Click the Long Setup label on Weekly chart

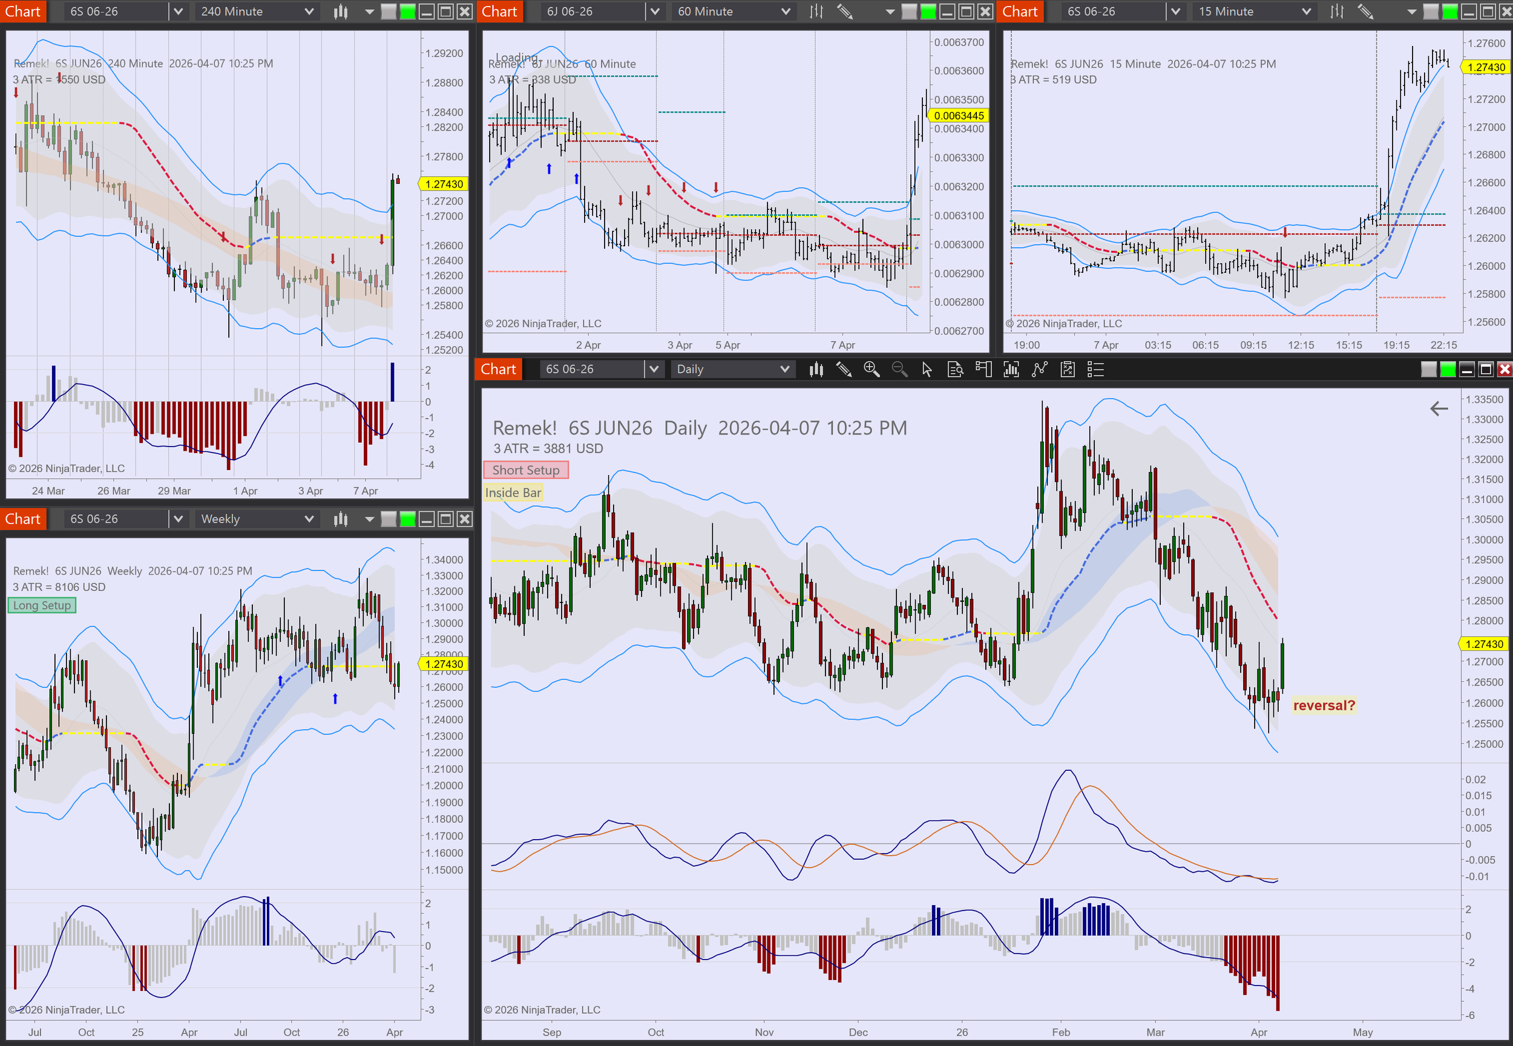coord(42,606)
